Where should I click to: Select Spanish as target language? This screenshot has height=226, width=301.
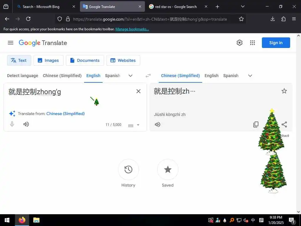[x=231, y=76]
